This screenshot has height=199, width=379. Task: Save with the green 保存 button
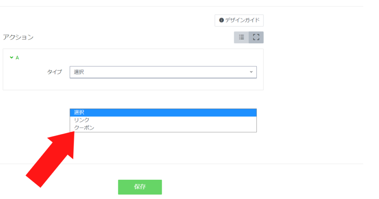tap(140, 187)
